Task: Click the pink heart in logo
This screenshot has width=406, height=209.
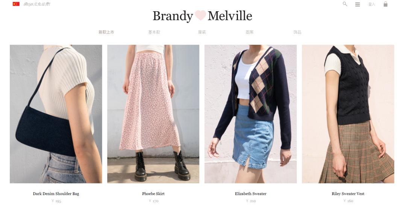Action: (200, 15)
